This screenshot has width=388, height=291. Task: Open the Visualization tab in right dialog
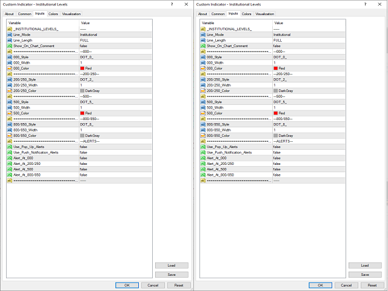coord(264,13)
